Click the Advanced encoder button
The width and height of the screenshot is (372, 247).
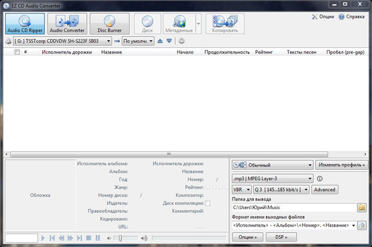click(325, 189)
